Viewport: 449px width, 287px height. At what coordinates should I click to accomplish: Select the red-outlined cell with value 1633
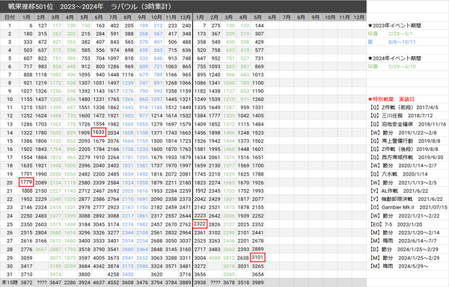[99, 132]
